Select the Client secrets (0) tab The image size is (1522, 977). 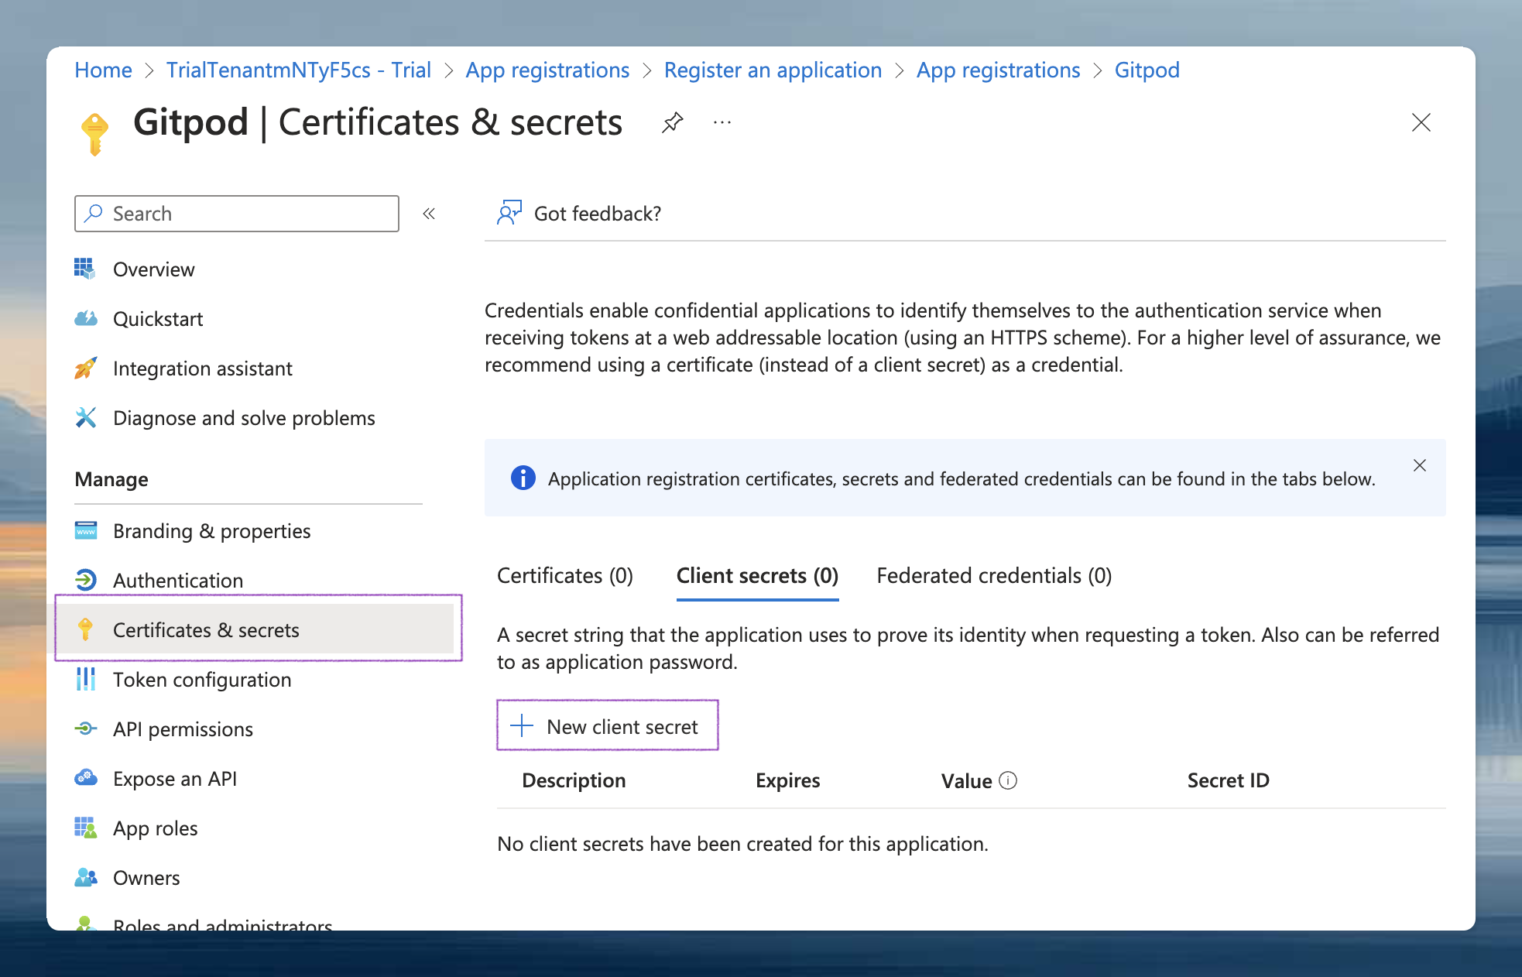[x=756, y=576]
